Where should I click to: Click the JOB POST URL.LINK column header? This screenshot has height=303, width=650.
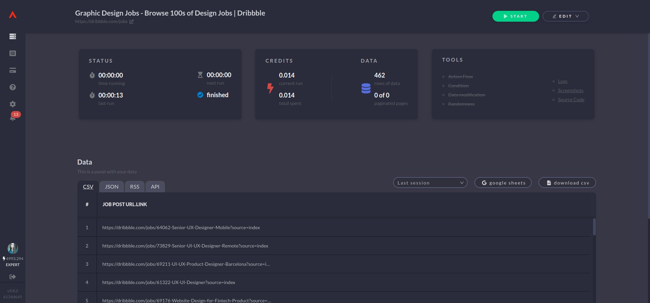coord(124,204)
